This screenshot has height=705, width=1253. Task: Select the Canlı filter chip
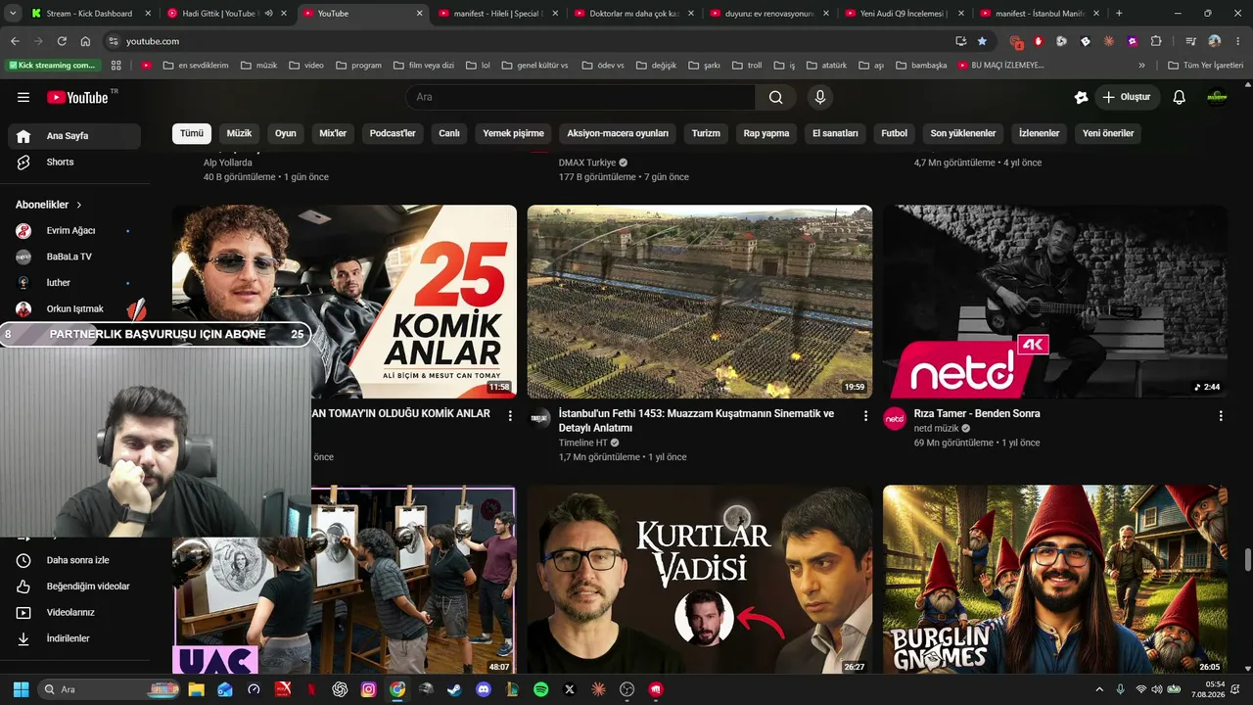tap(449, 133)
